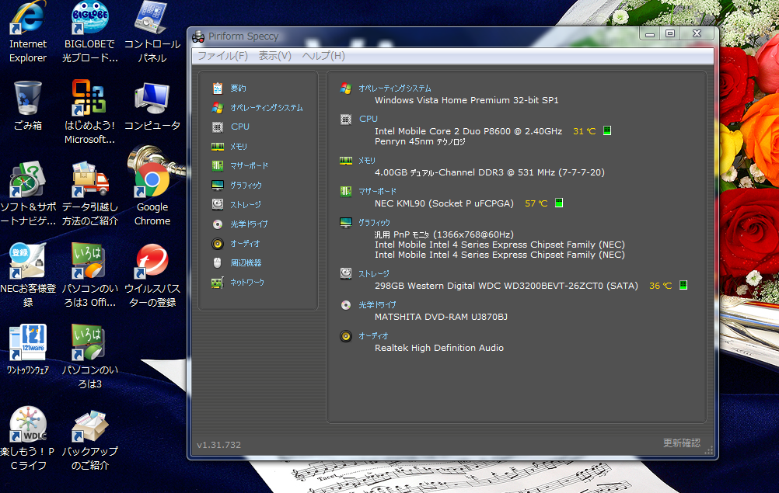Open the 表示(V) menu
The image size is (779, 493).
tap(274, 56)
